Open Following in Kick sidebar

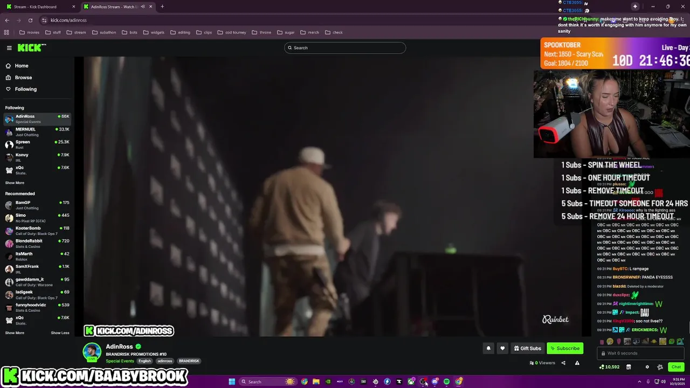click(26, 89)
